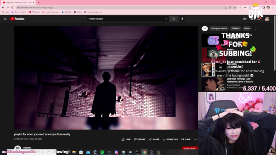This screenshot has height=155, width=276.
Task: Like the video with thumbs up
Action: 126,139
